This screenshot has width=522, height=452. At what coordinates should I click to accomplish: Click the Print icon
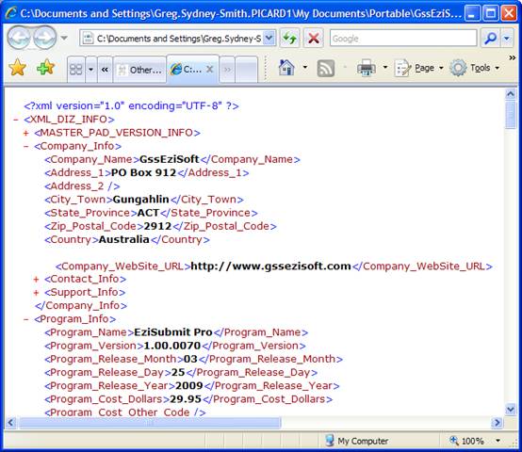(367, 68)
